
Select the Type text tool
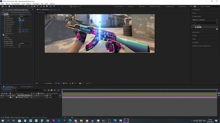[37, 6]
